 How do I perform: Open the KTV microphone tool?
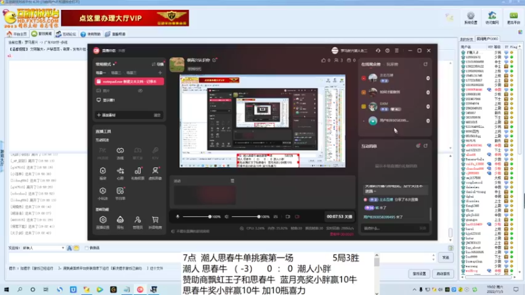click(x=155, y=153)
